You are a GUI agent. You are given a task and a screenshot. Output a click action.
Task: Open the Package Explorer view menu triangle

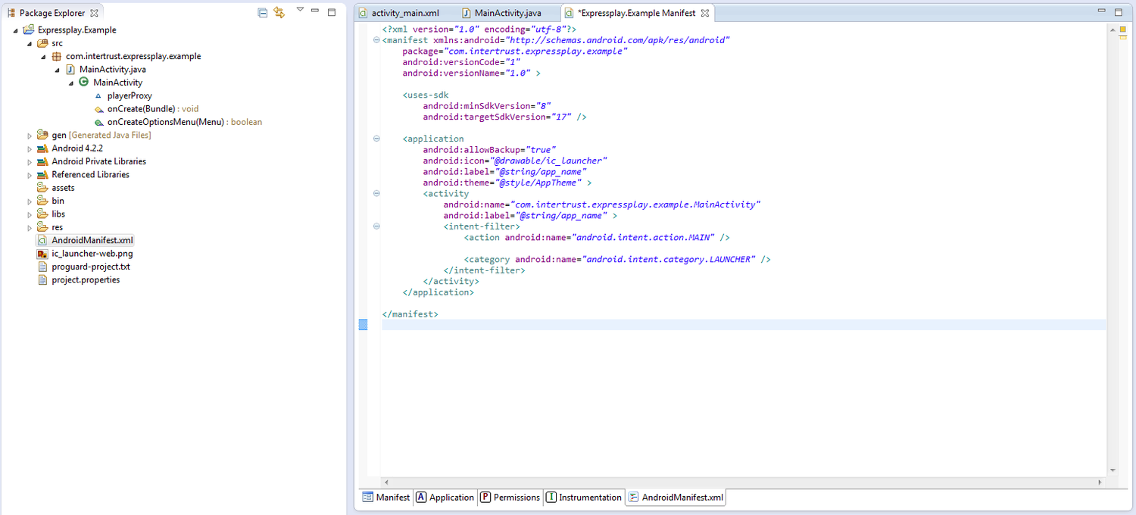[x=300, y=11]
